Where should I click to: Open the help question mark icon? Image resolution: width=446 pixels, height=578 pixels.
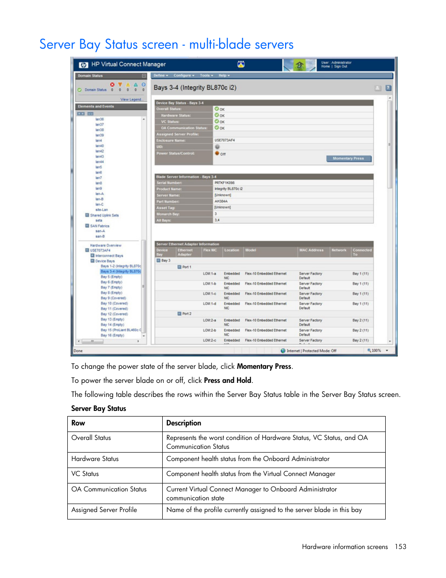click(388, 88)
